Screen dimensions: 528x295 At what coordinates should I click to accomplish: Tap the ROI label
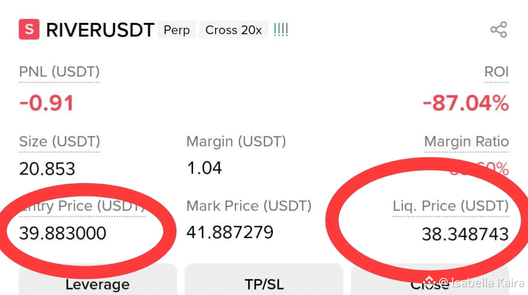496,72
